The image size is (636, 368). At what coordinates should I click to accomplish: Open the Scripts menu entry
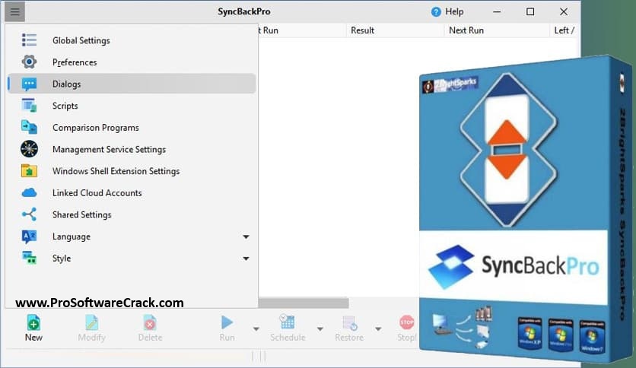point(132,106)
